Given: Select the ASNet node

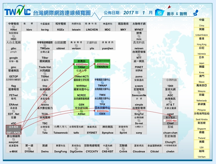Looking at the screenshot, I should (x=81, y=111).
